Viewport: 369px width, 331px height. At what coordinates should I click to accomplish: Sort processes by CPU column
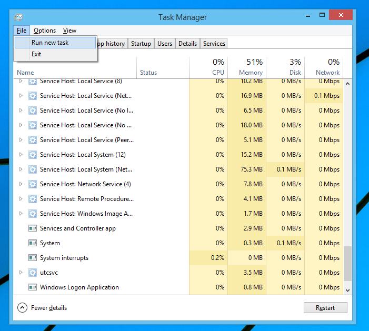(x=208, y=67)
